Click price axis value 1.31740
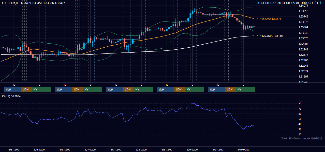Image resolution: width=325 pixels, height=152 pixels. [303, 82]
